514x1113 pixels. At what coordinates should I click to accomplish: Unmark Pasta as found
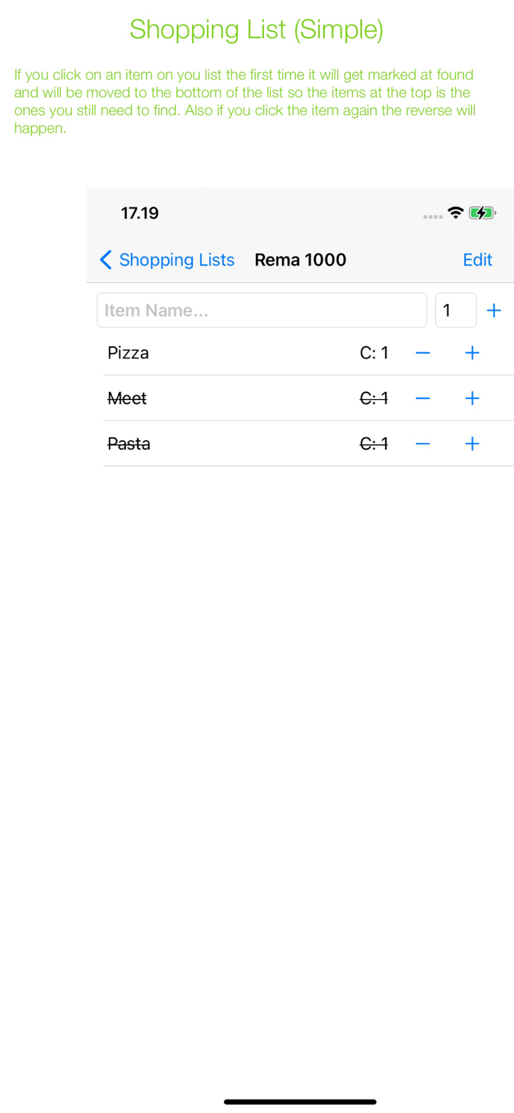[128, 443]
